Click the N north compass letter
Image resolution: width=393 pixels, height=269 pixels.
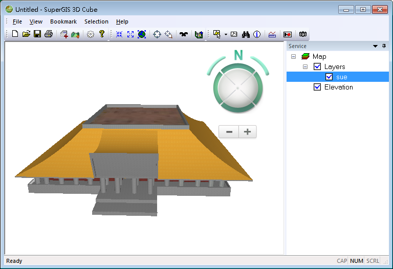[238, 55]
